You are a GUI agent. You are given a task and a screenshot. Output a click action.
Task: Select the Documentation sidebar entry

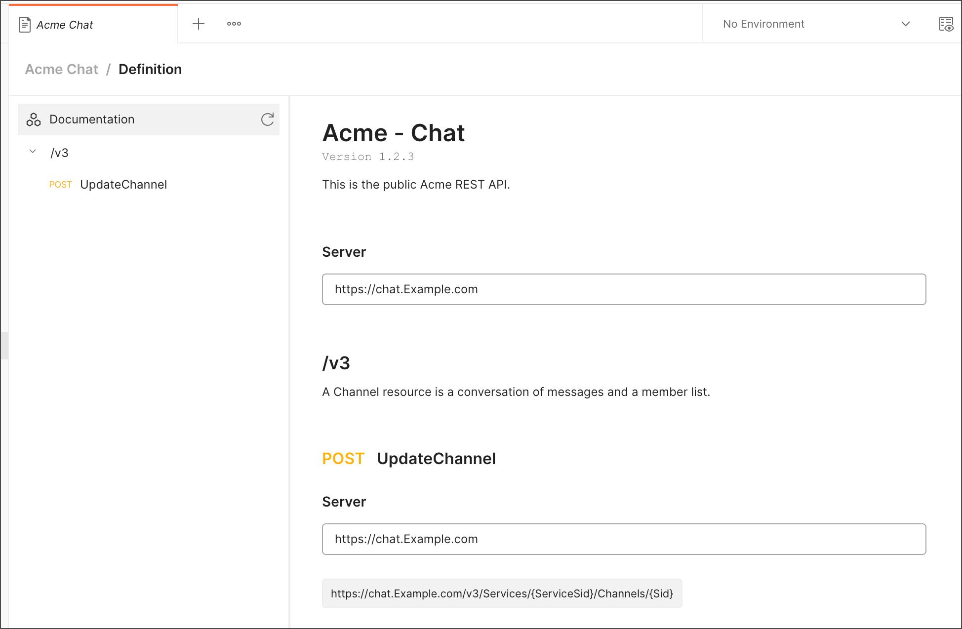pyautogui.click(x=92, y=119)
